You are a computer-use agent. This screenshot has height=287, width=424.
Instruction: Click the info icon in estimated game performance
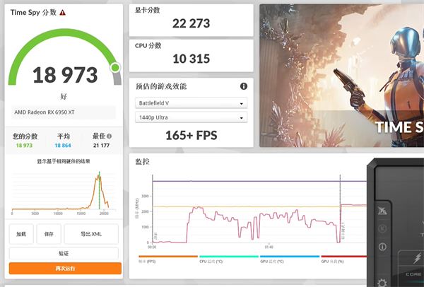click(x=244, y=86)
